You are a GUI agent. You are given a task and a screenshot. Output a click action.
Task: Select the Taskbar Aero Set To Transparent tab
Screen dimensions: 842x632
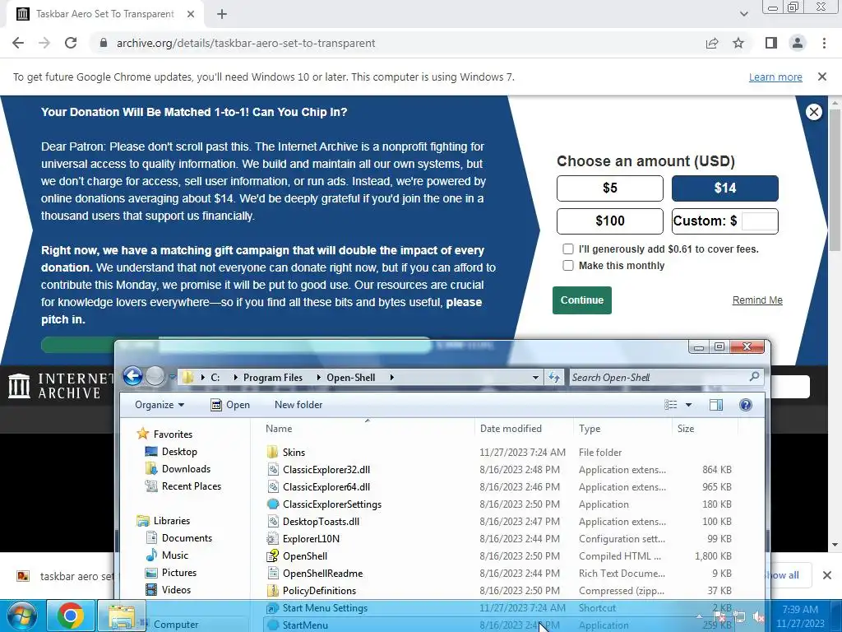point(104,14)
